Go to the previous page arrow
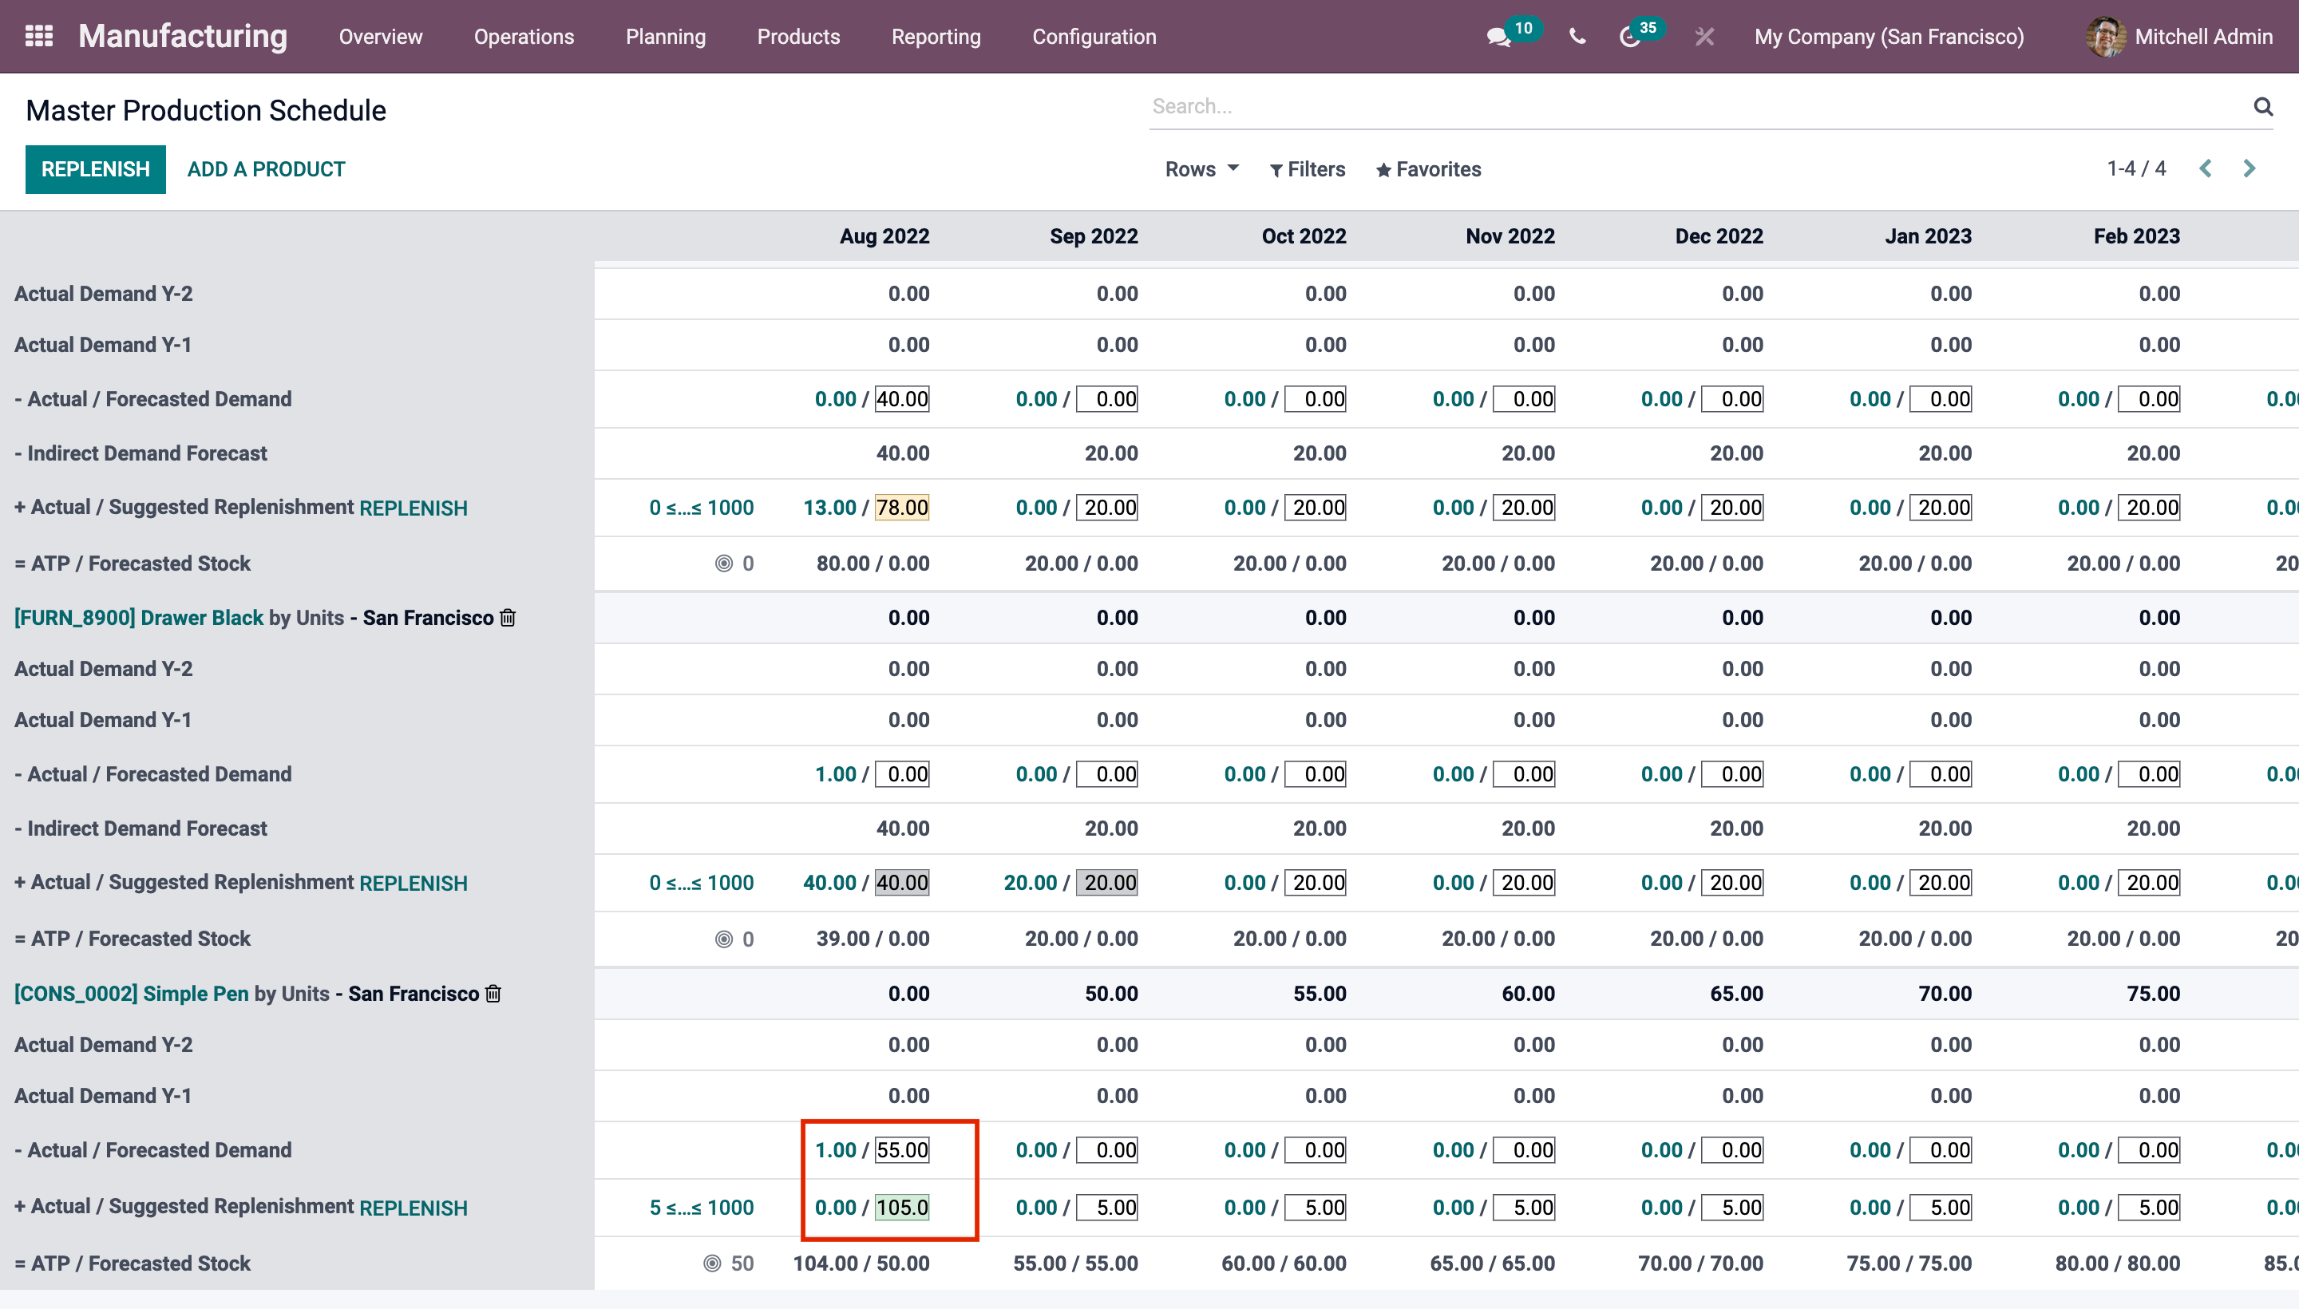The width and height of the screenshot is (2299, 1309). [2206, 169]
